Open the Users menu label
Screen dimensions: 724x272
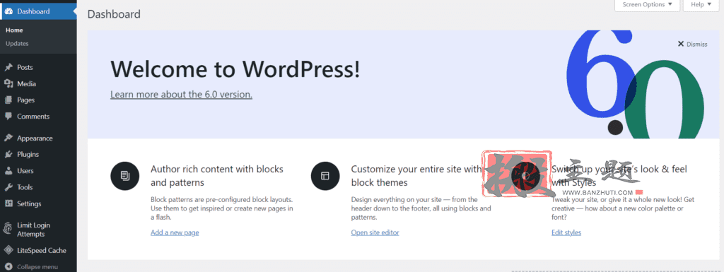(25, 170)
